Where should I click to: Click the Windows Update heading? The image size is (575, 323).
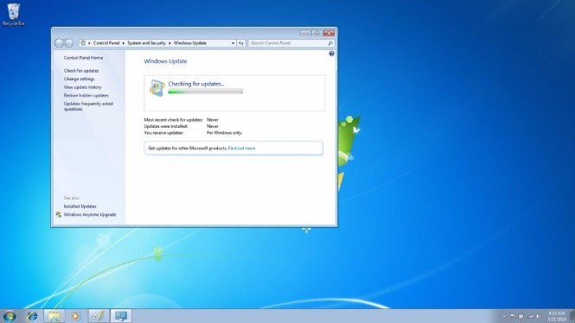(165, 61)
